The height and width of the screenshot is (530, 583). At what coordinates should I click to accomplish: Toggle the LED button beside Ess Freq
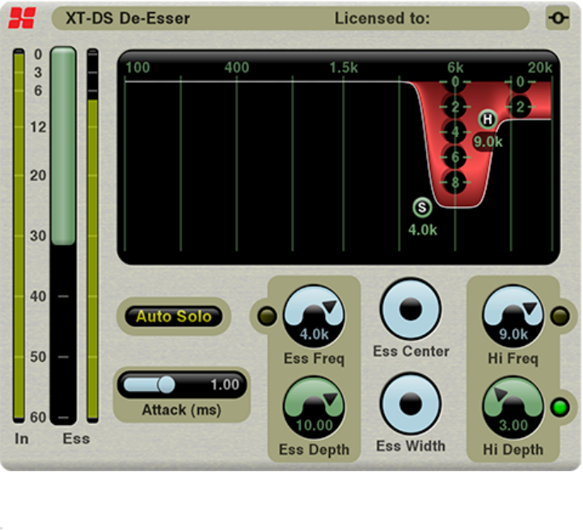268,316
